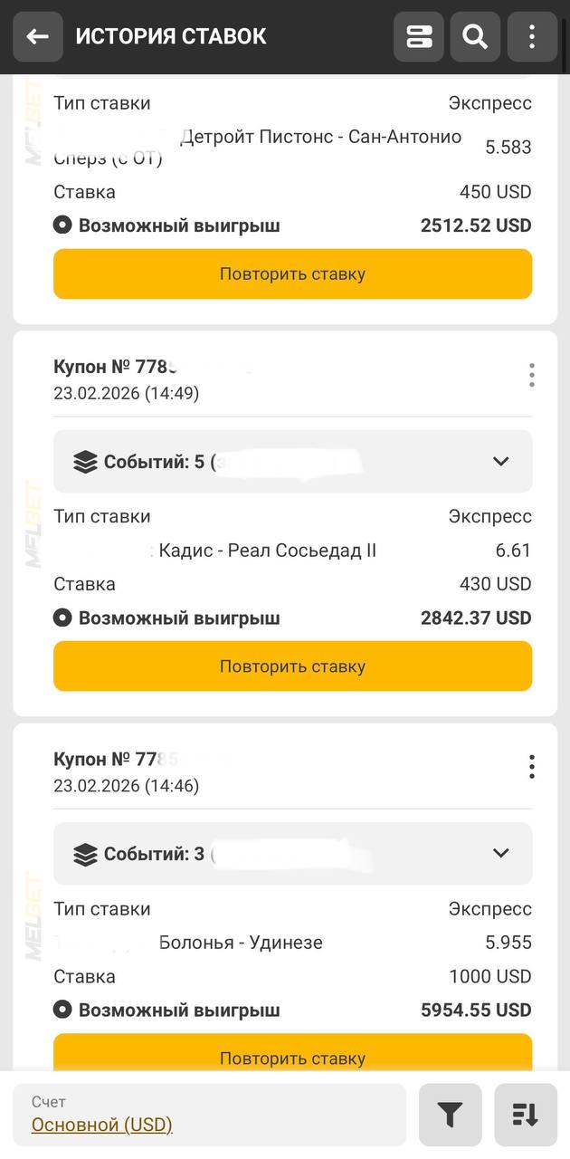Repeat the 430 USD bet

point(292,666)
